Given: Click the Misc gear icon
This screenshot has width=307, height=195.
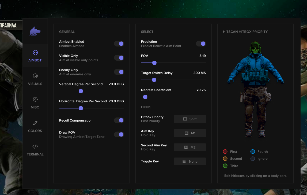Looking at the screenshot, I should [35, 99].
